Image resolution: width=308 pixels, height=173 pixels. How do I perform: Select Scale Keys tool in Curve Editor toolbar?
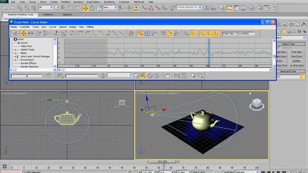38,34
